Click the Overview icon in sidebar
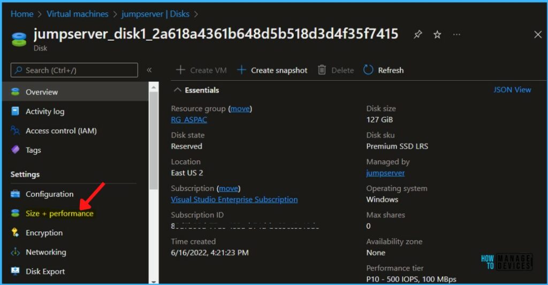Viewport: 548px width, 285px height. (x=15, y=92)
